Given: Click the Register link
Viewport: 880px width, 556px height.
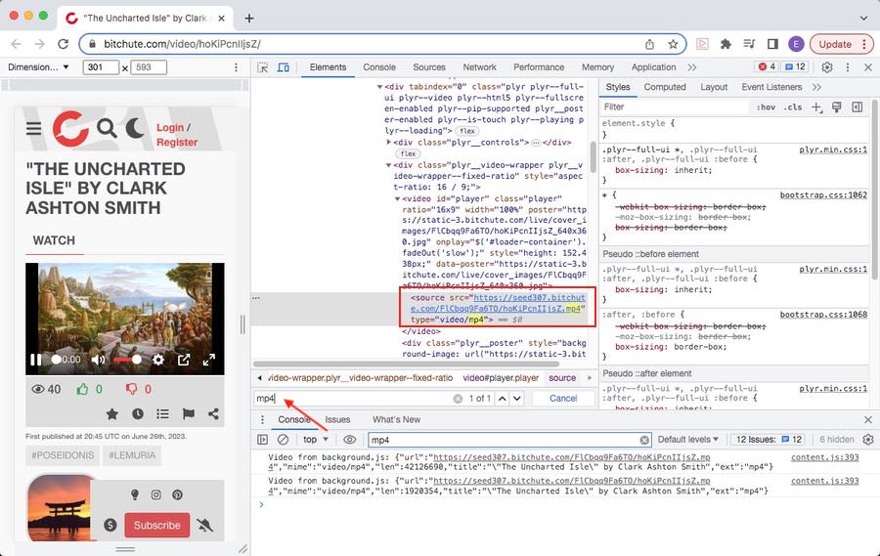Looking at the screenshot, I should 177,142.
